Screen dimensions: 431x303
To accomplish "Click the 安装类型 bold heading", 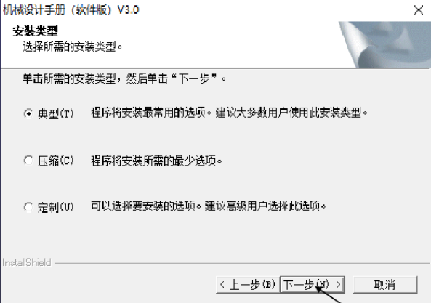I will [35, 31].
